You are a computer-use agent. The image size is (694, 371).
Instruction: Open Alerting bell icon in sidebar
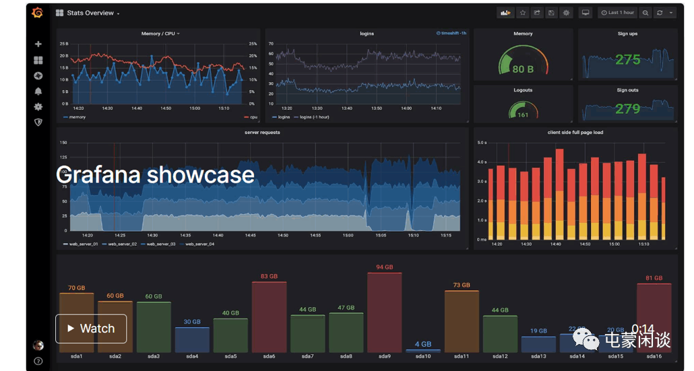click(38, 91)
